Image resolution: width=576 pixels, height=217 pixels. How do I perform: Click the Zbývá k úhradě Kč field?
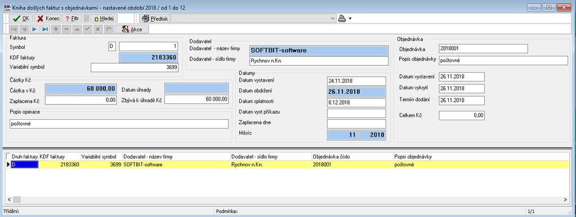tap(197, 100)
